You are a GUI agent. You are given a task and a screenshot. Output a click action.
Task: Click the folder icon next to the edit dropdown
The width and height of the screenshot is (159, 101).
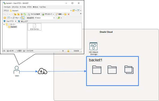pos(65,14)
